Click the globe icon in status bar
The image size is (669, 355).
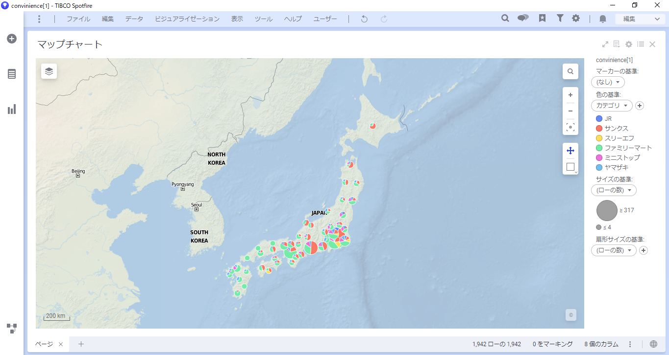[653, 344]
